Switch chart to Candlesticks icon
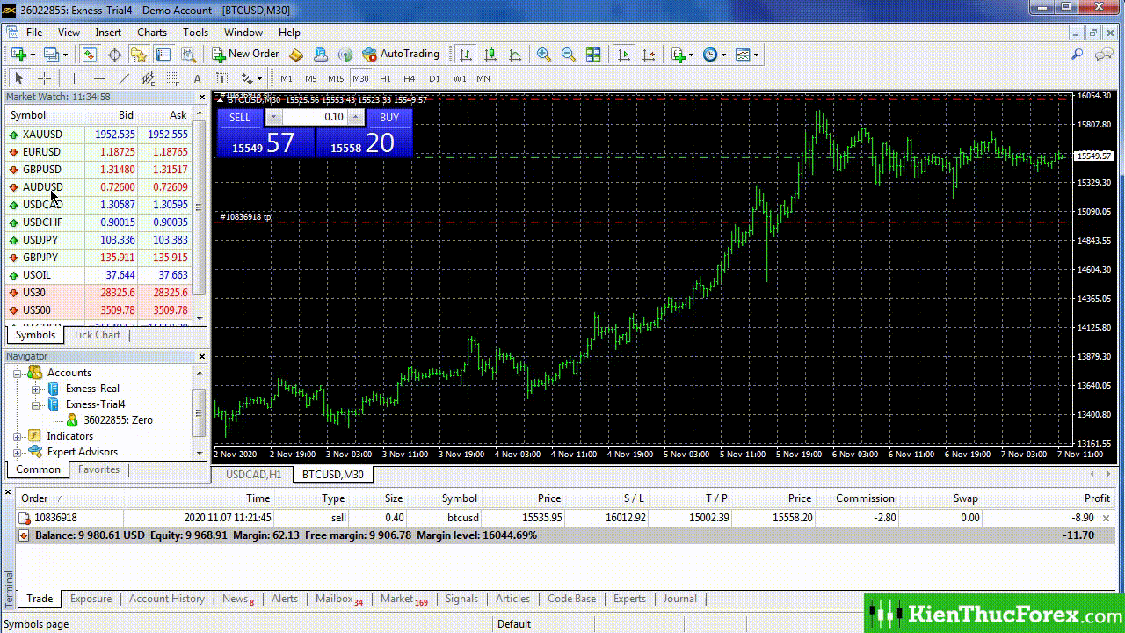Image resolution: width=1125 pixels, height=633 pixels. point(490,55)
